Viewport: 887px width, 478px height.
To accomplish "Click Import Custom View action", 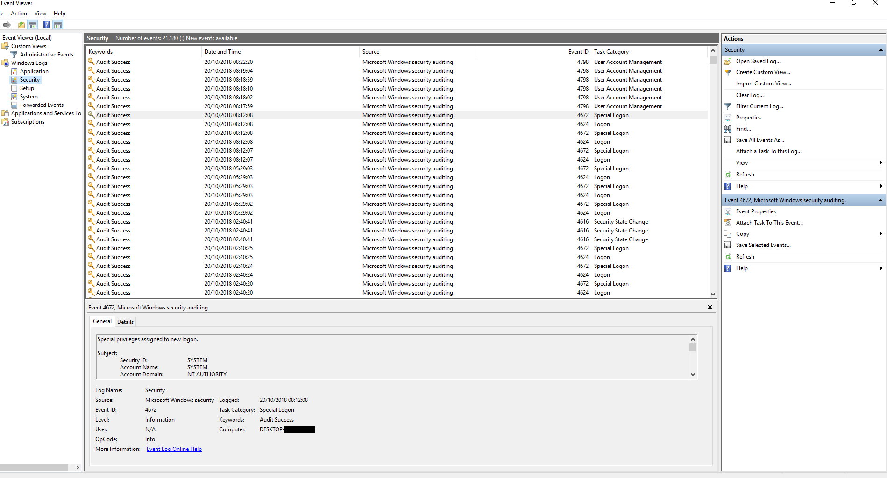I will (763, 84).
